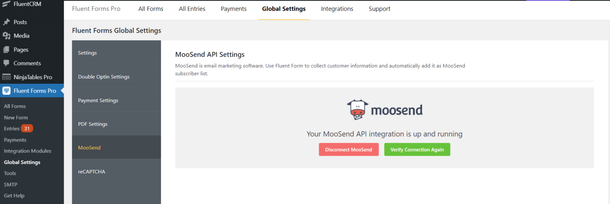Switch to All Forms top tab

(151, 9)
